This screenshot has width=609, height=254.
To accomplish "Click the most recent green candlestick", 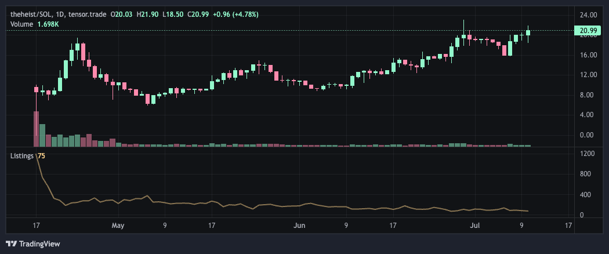I will tap(528, 33).
